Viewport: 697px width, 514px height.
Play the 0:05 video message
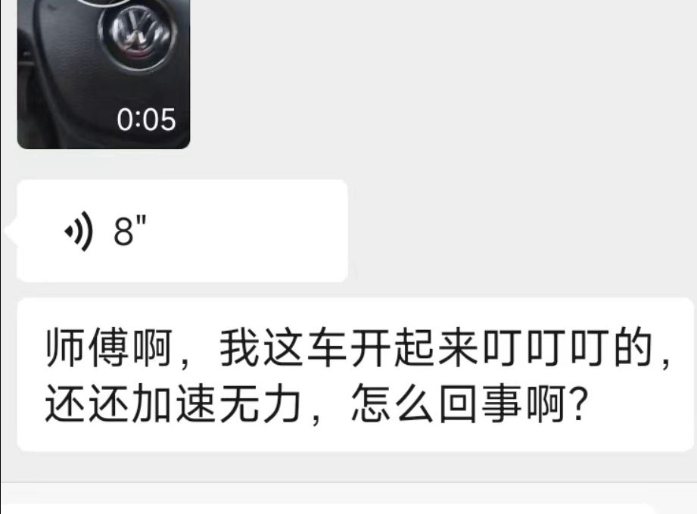(x=104, y=74)
